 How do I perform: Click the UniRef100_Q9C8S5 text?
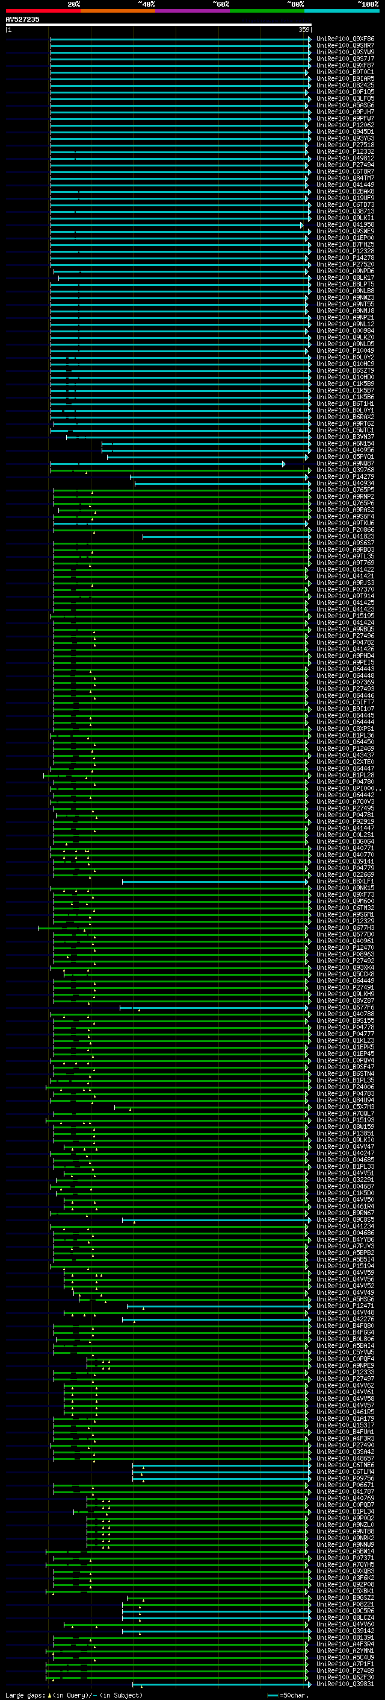point(345,1219)
